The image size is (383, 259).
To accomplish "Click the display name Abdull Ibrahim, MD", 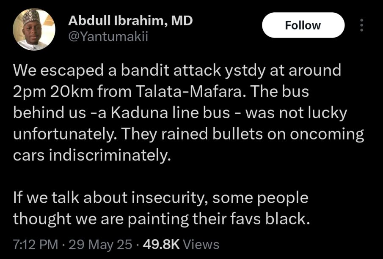I will pos(130,21).
